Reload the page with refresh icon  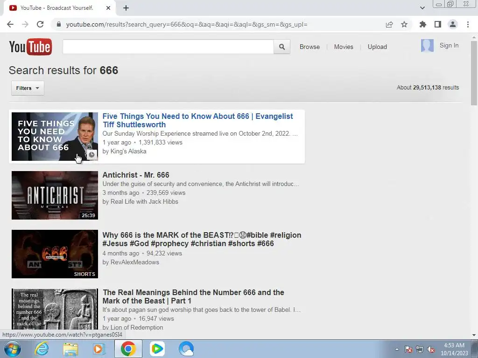[x=40, y=24]
